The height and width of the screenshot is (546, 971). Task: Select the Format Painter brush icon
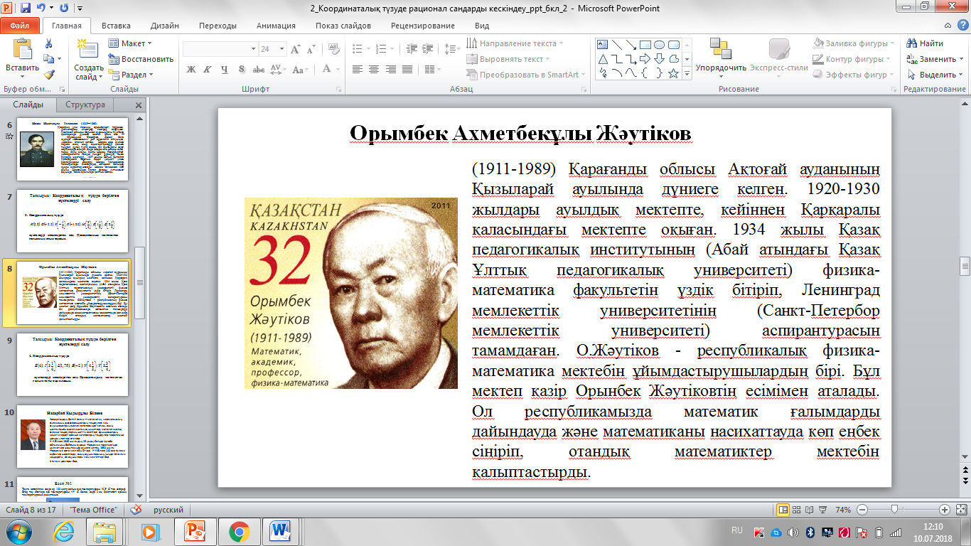point(48,74)
